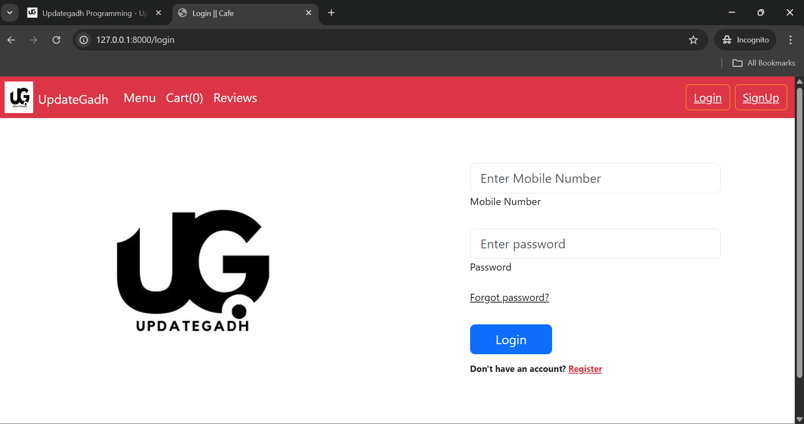
Task: Reload the current page
Action: pos(56,40)
